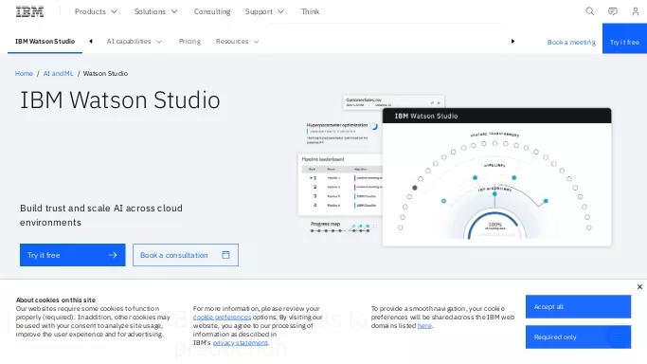Open the search magnifier icon
Image resolution: width=647 pixels, height=364 pixels.
589,11
